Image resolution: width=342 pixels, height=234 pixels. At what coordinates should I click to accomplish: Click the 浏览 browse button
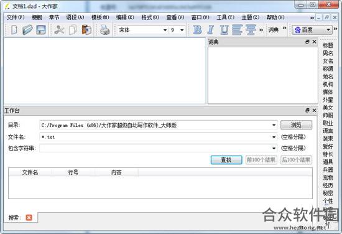pyautogui.click(x=296, y=125)
